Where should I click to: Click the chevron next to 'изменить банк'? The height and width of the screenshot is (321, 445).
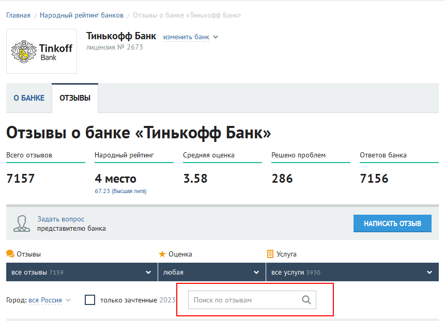coord(216,37)
